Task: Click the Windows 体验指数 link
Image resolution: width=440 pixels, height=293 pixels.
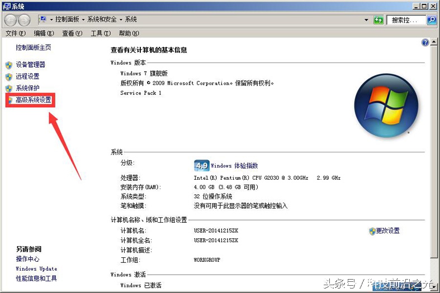Action: [234, 166]
